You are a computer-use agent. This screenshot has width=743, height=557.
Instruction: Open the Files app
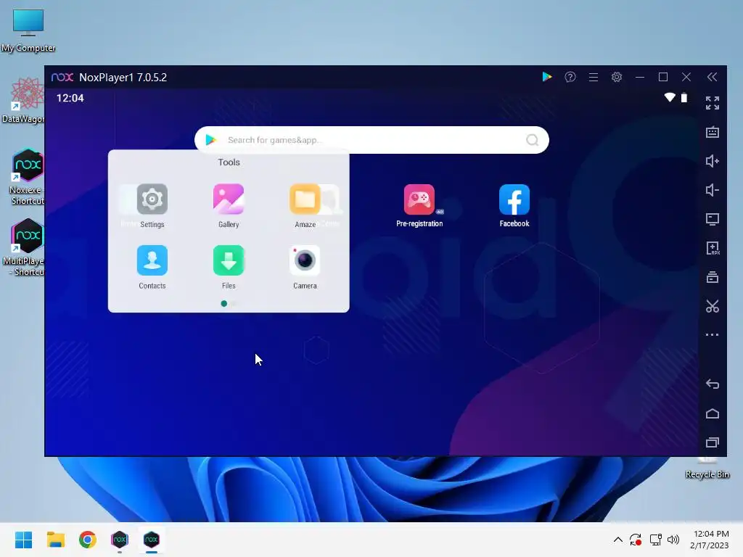[x=229, y=260]
